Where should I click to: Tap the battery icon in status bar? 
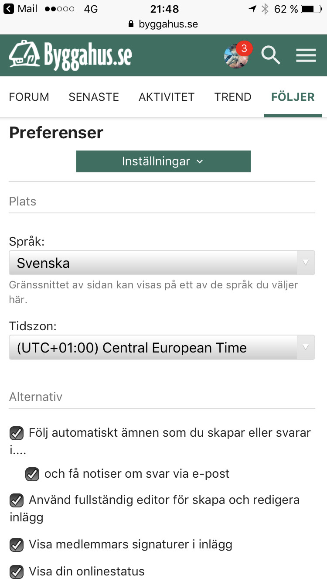[x=313, y=9]
